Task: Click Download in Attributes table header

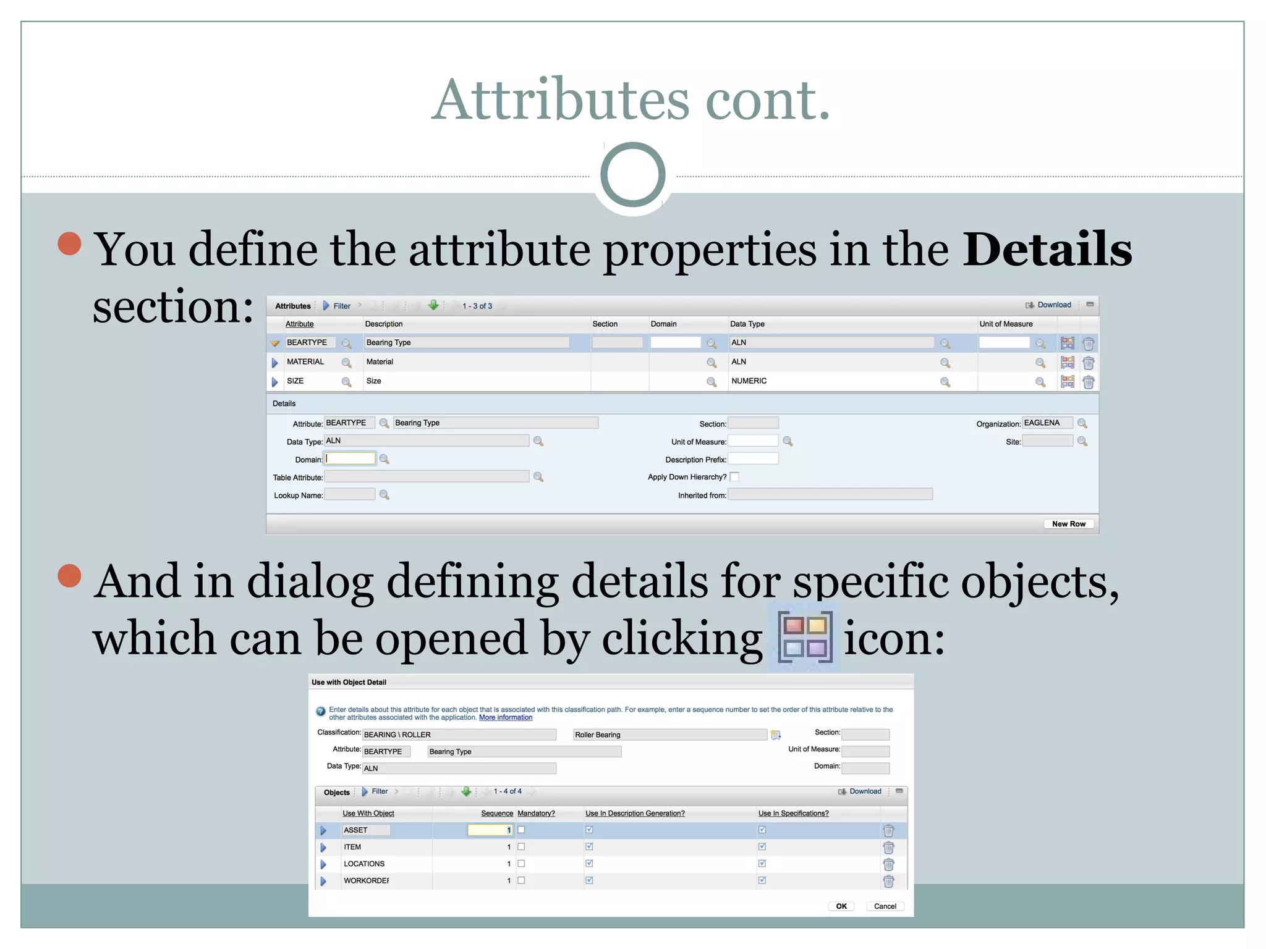Action: coord(1048,305)
